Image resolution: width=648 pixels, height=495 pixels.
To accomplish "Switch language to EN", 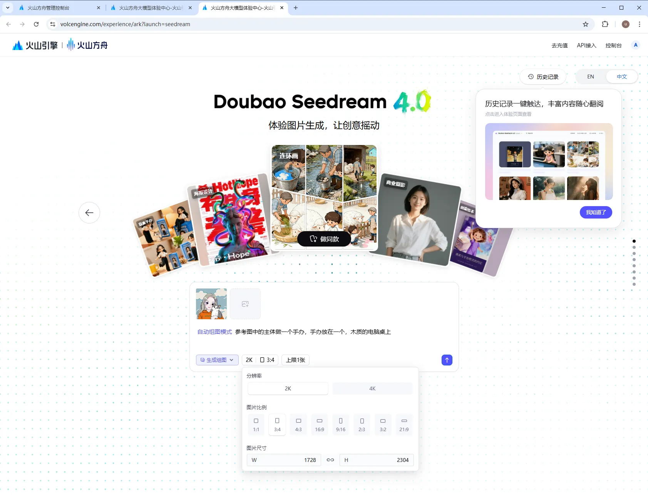I will pyautogui.click(x=591, y=77).
